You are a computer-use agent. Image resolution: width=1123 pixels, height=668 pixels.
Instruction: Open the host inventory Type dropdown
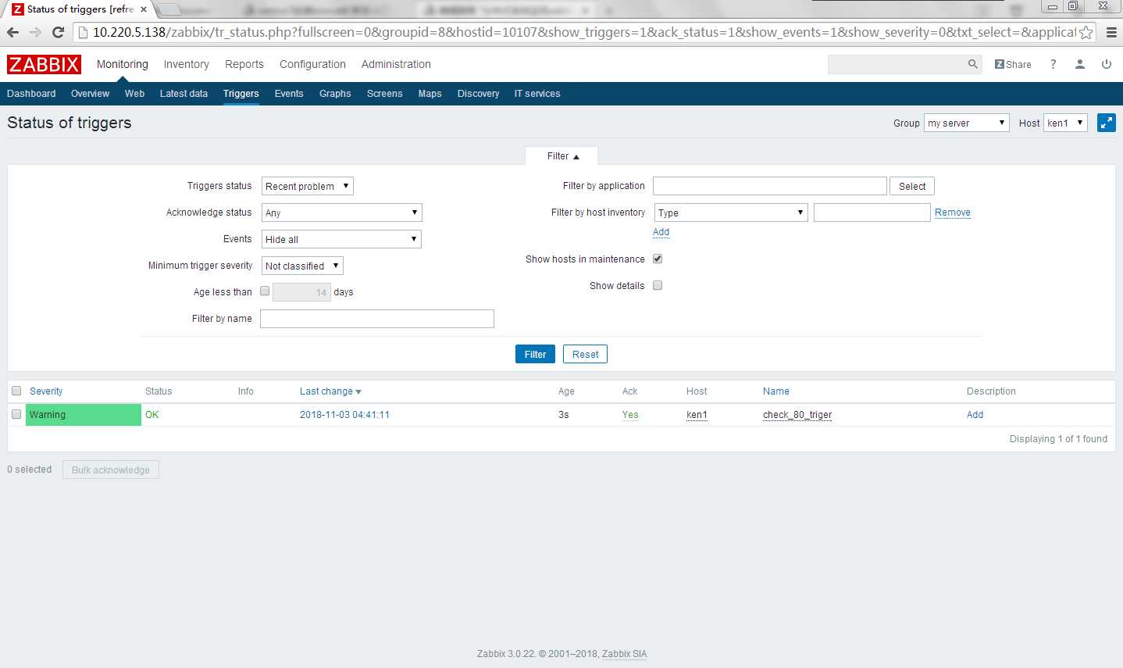coord(730,213)
